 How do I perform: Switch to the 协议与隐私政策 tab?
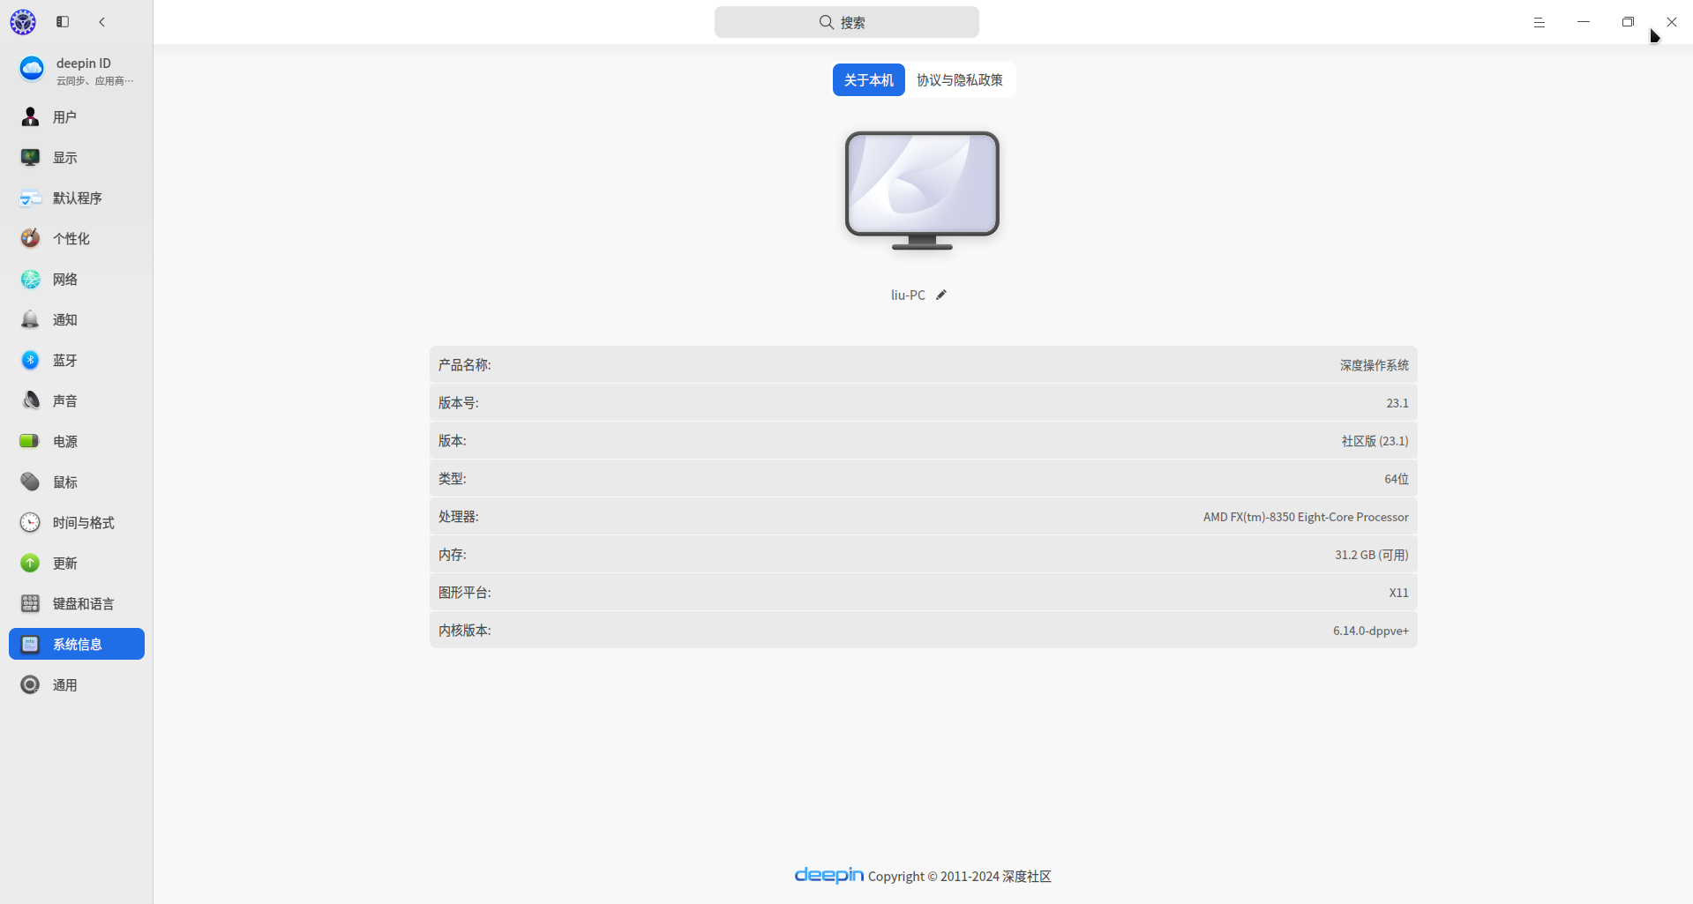click(960, 79)
